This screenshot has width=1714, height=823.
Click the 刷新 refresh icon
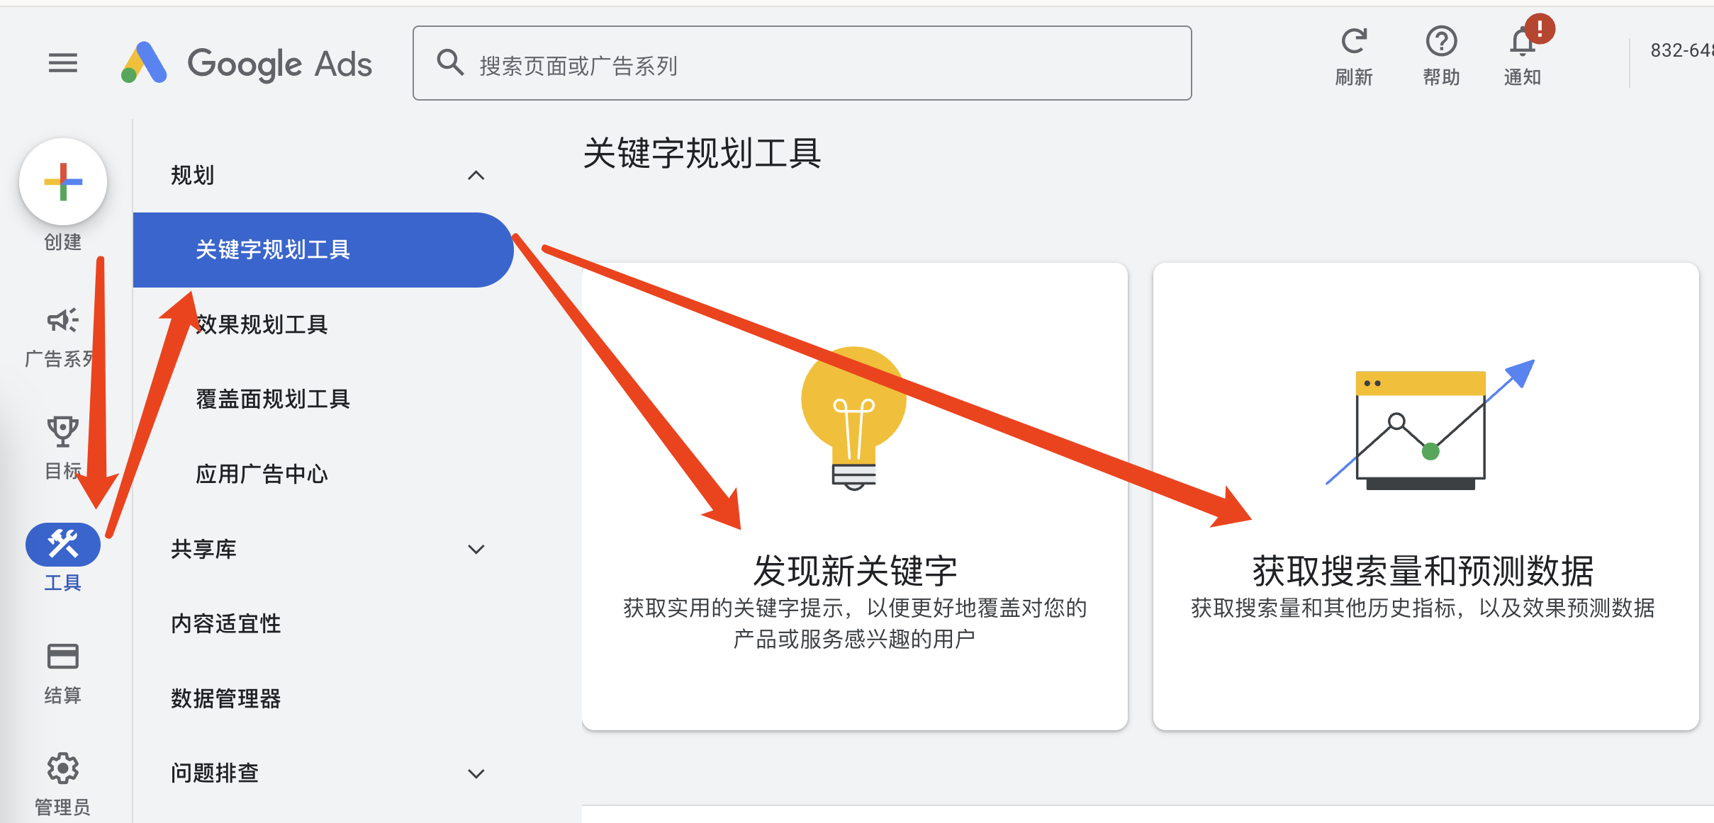coord(1354,41)
